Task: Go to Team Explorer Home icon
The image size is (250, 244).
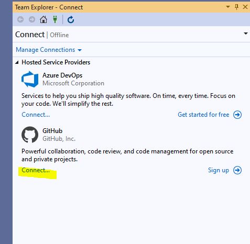Action: click(44, 19)
